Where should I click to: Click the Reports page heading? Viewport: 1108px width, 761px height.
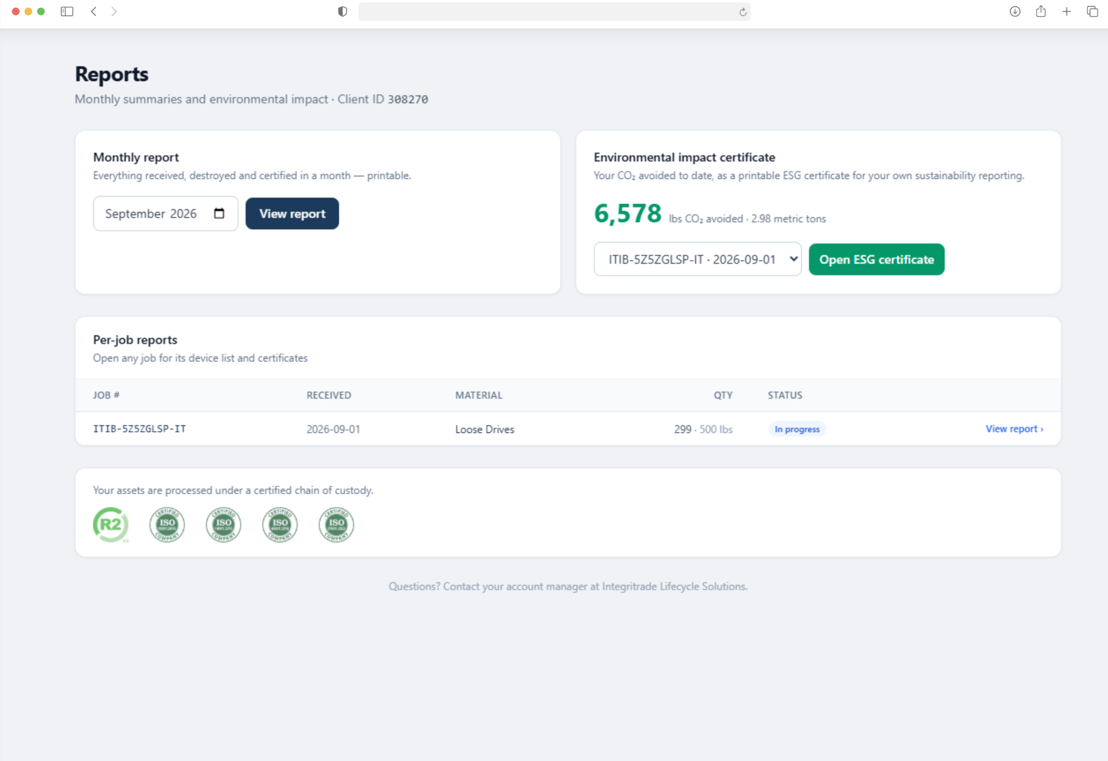pyautogui.click(x=112, y=74)
